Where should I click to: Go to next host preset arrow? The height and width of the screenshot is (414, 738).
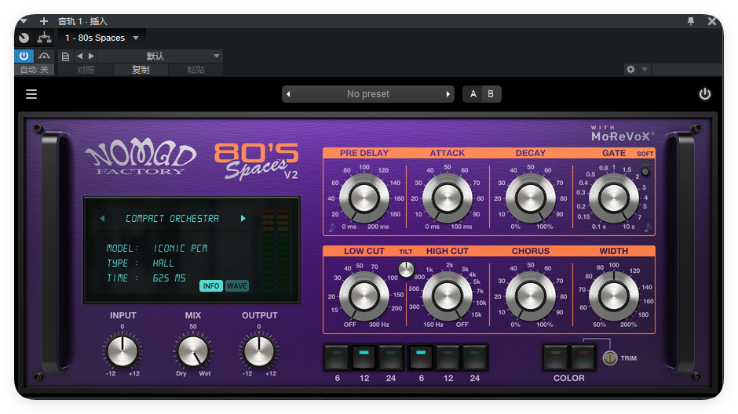pyautogui.click(x=91, y=56)
